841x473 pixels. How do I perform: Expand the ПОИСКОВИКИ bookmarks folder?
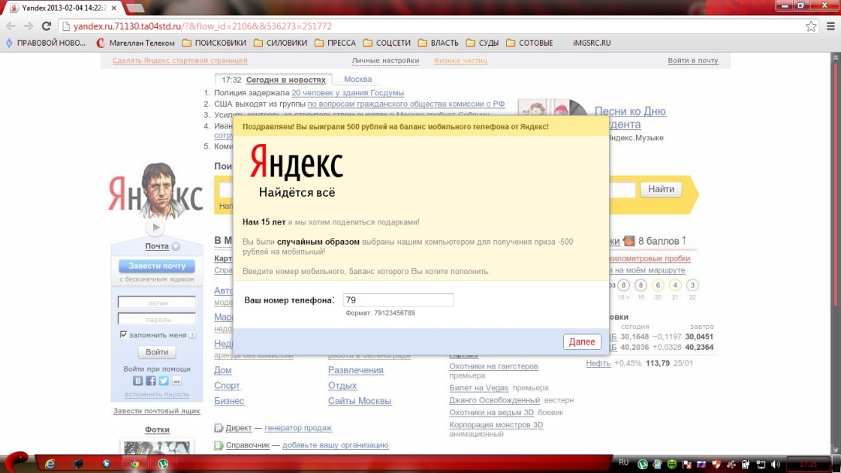click(x=214, y=43)
